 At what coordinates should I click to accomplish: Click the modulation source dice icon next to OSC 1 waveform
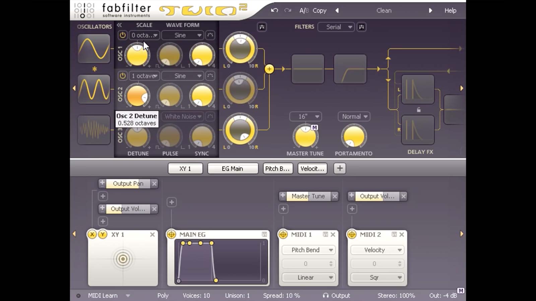[x=210, y=35]
